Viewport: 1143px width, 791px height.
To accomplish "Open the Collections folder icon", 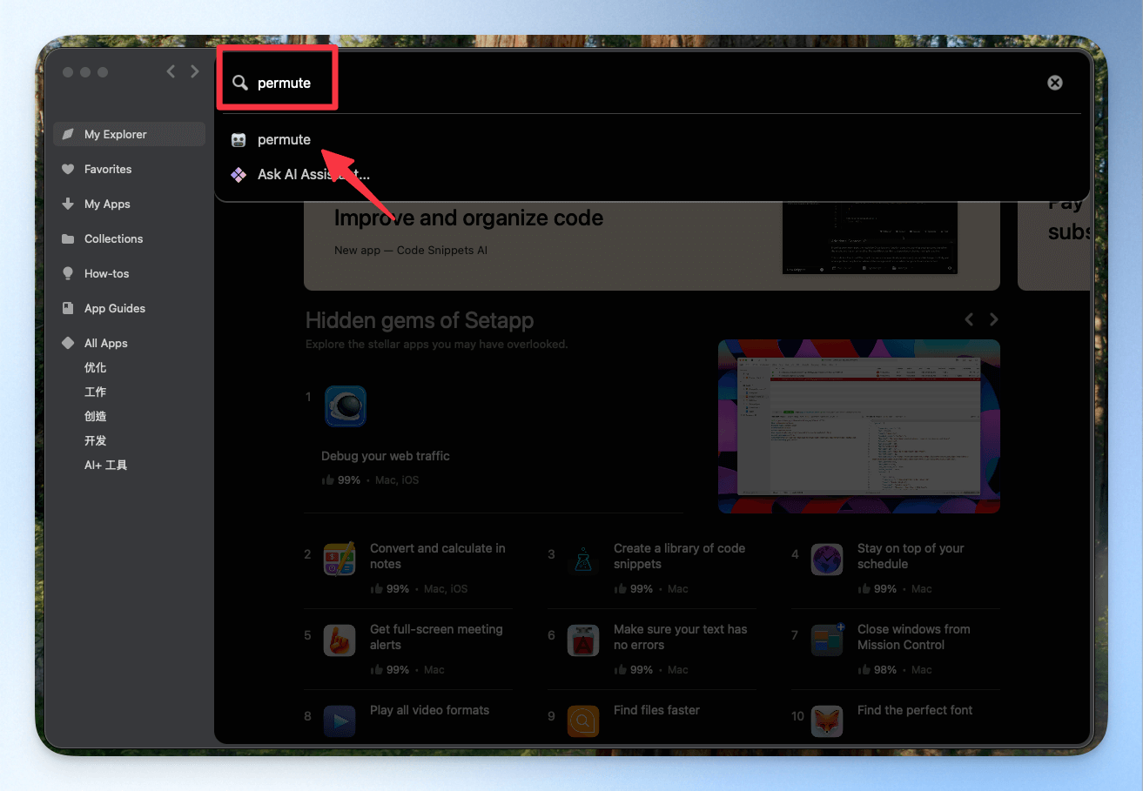I will click(x=68, y=238).
